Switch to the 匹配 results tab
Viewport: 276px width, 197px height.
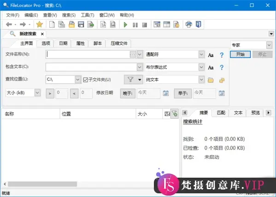221,113
